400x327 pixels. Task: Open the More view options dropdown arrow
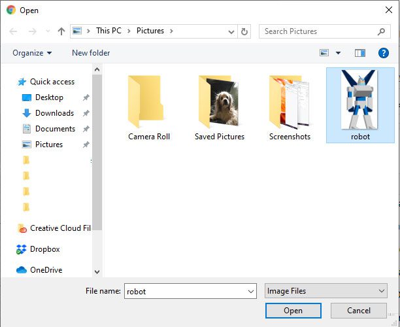coord(338,53)
